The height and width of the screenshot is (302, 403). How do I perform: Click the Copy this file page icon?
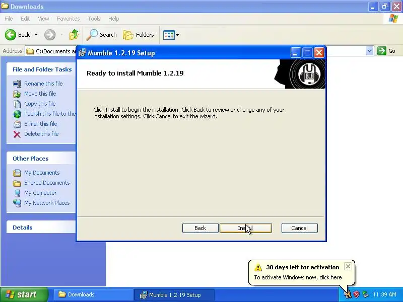(17, 104)
